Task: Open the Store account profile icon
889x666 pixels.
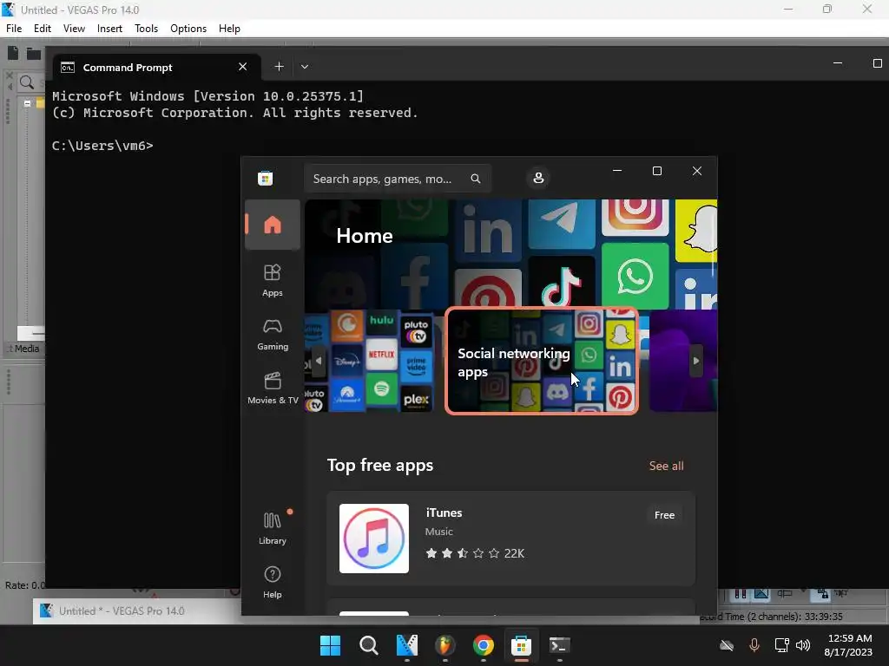Action: click(538, 178)
